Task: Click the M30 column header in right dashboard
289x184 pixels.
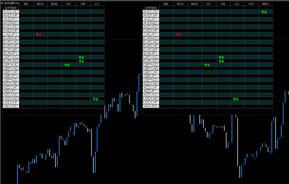Action: pos(195,4)
